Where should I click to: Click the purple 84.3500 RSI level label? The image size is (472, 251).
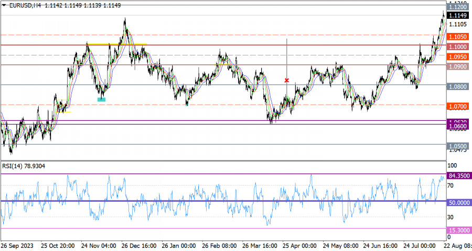[459, 176]
